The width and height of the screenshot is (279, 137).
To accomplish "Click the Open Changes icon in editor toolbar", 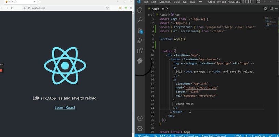I will [x=265, y=9].
